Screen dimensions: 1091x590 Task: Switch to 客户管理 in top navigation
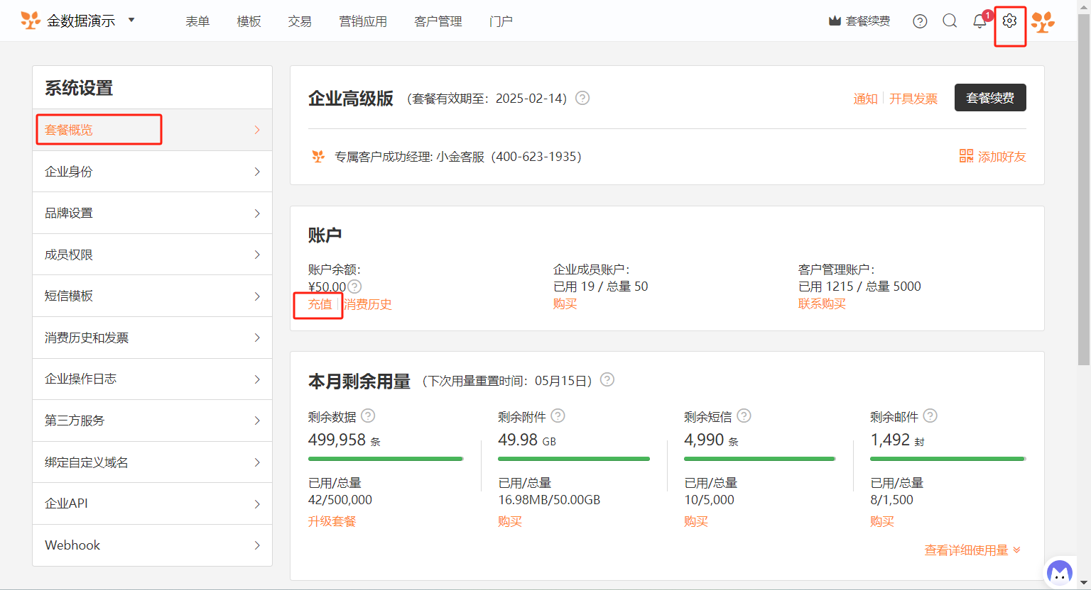(x=438, y=21)
